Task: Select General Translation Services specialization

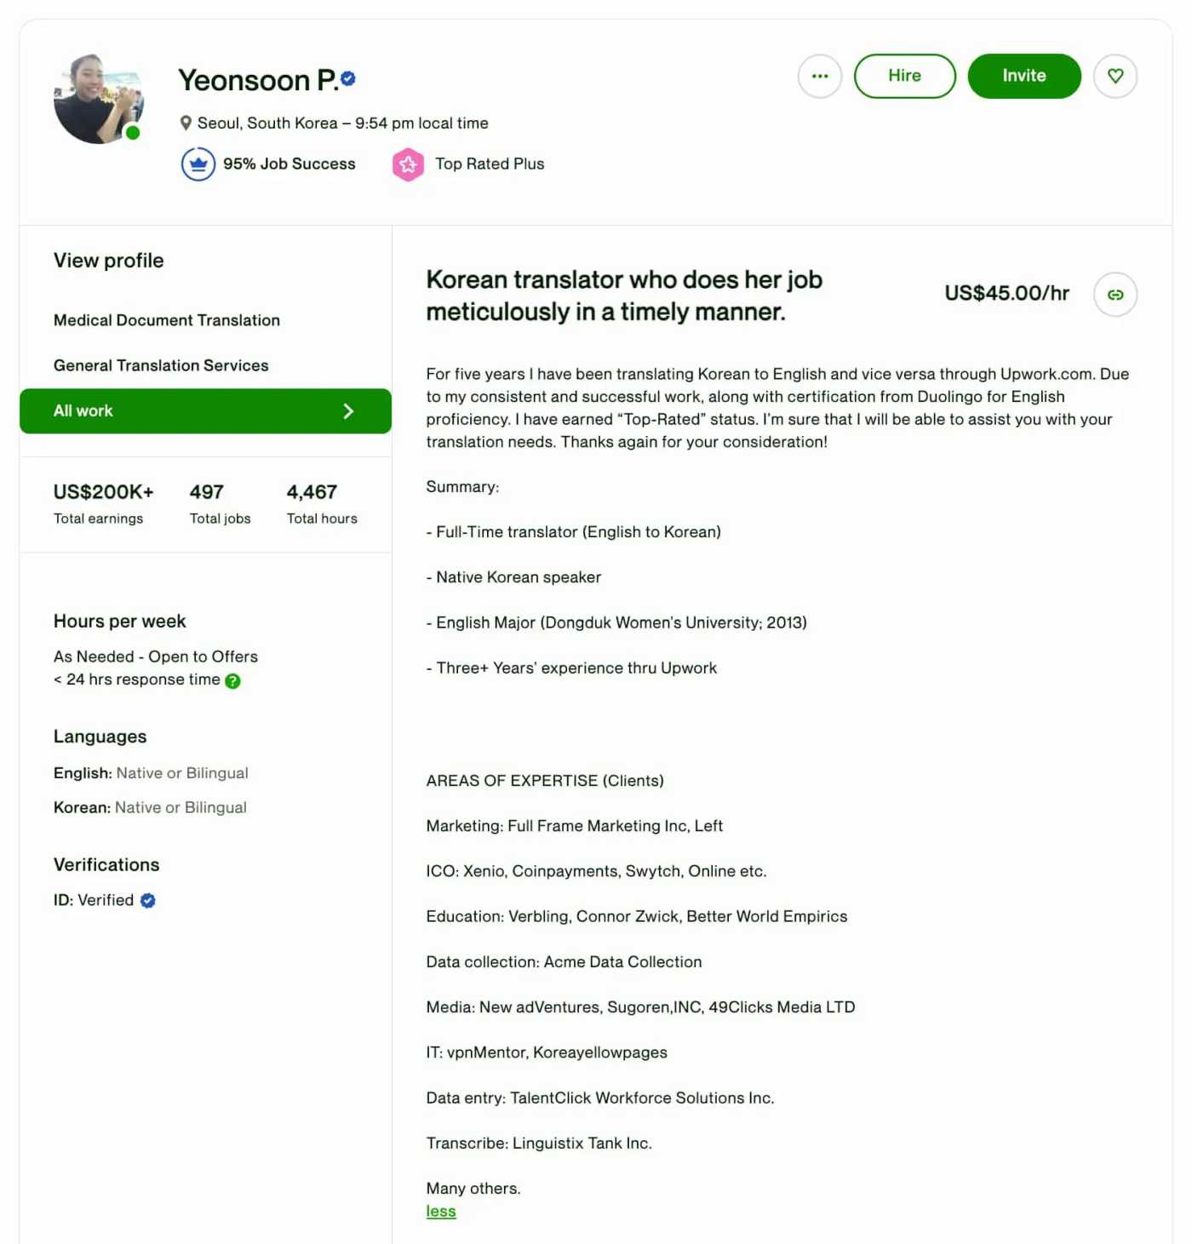Action: click(160, 365)
